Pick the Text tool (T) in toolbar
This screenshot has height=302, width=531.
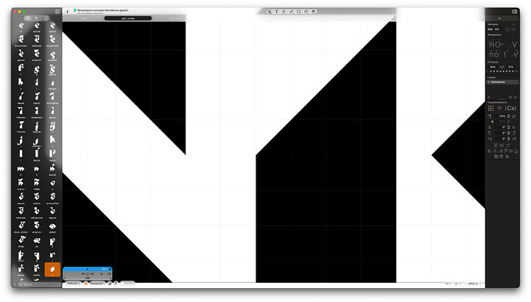coord(277,12)
